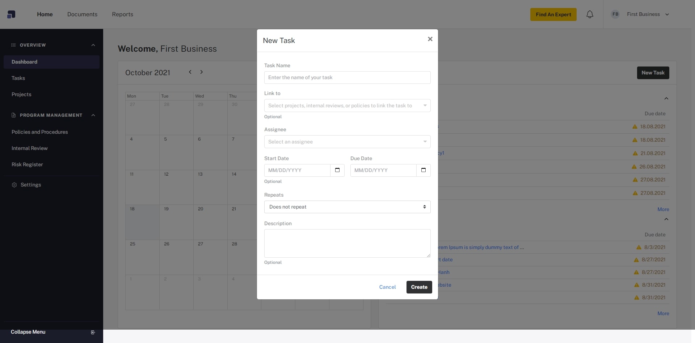Image resolution: width=695 pixels, height=343 pixels.
Task: Switch to the Reports tab
Action: (x=122, y=14)
